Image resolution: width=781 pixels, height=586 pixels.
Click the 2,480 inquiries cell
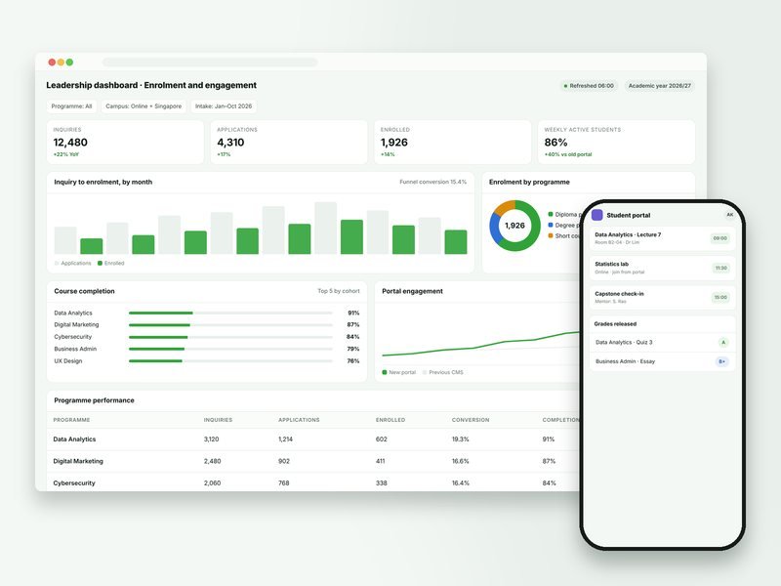point(212,461)
